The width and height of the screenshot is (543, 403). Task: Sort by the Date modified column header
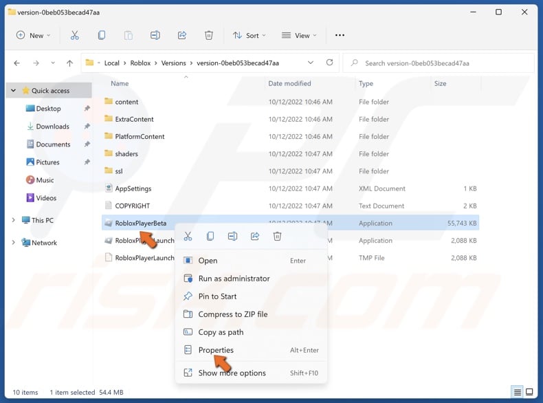pos(289,83)
